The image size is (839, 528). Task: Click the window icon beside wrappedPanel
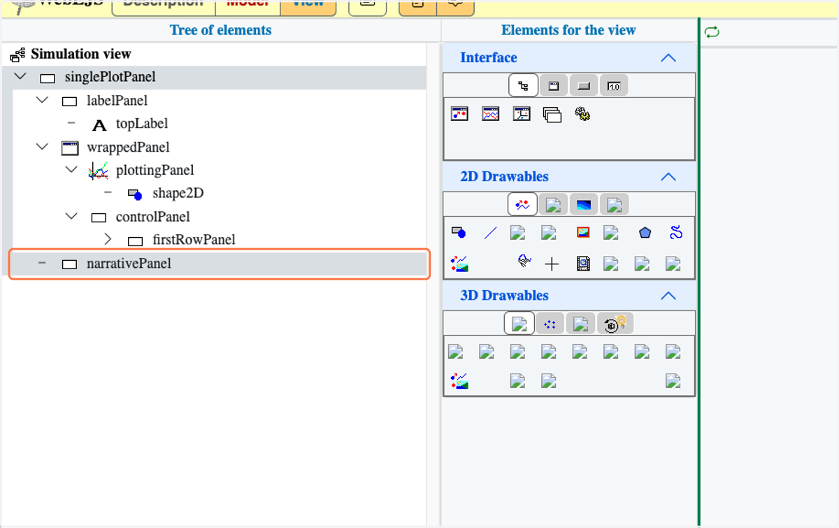[x=69, y=148]
